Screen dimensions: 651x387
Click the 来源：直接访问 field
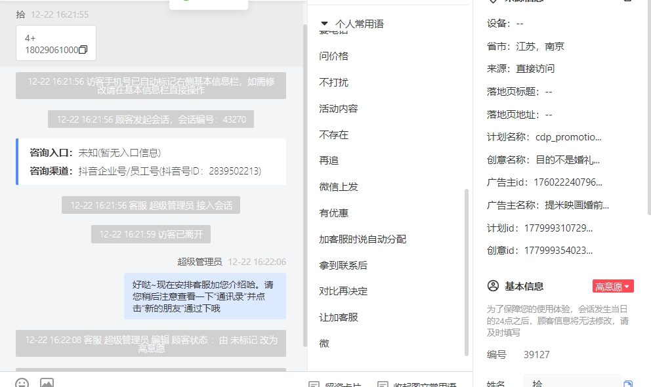pyautogui.click(x=520, y=68)
